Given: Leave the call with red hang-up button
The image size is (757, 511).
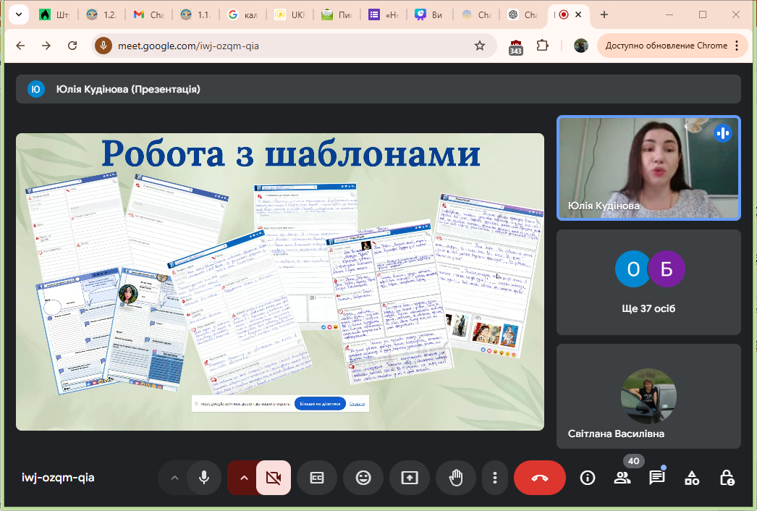Looking at the screenshot, I should (539, 478).
